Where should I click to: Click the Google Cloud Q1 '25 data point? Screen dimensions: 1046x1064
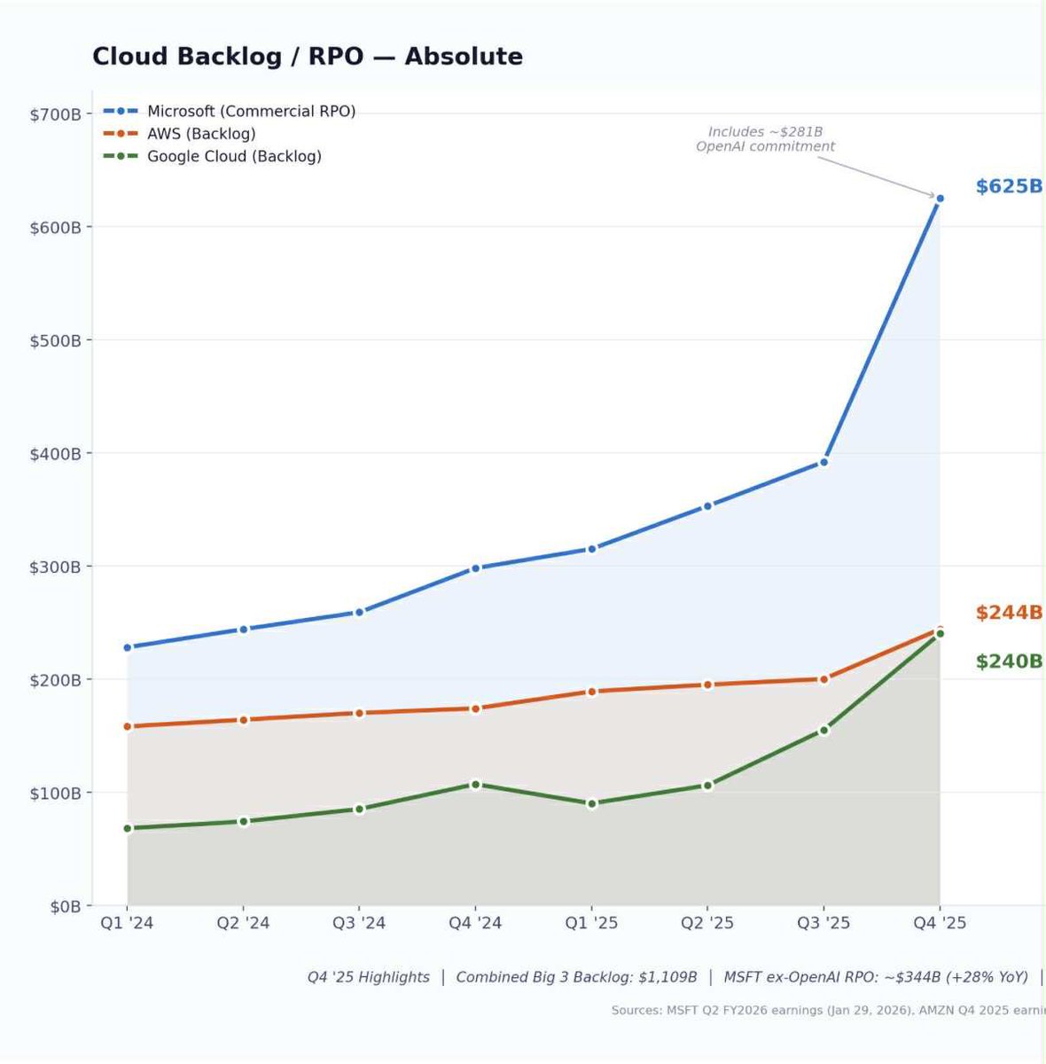(x=591, y=803)
